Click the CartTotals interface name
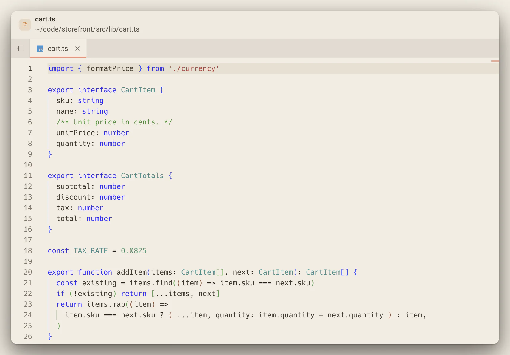Image resolution: width=510 pixels, height=355 pixels. (142, 176)
